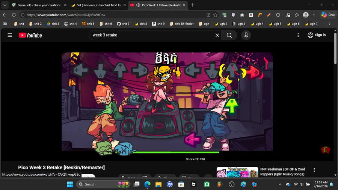Open the screenshot camera extension
The image size is (338, 190).
pyautogui.click(x=242, y=15)
